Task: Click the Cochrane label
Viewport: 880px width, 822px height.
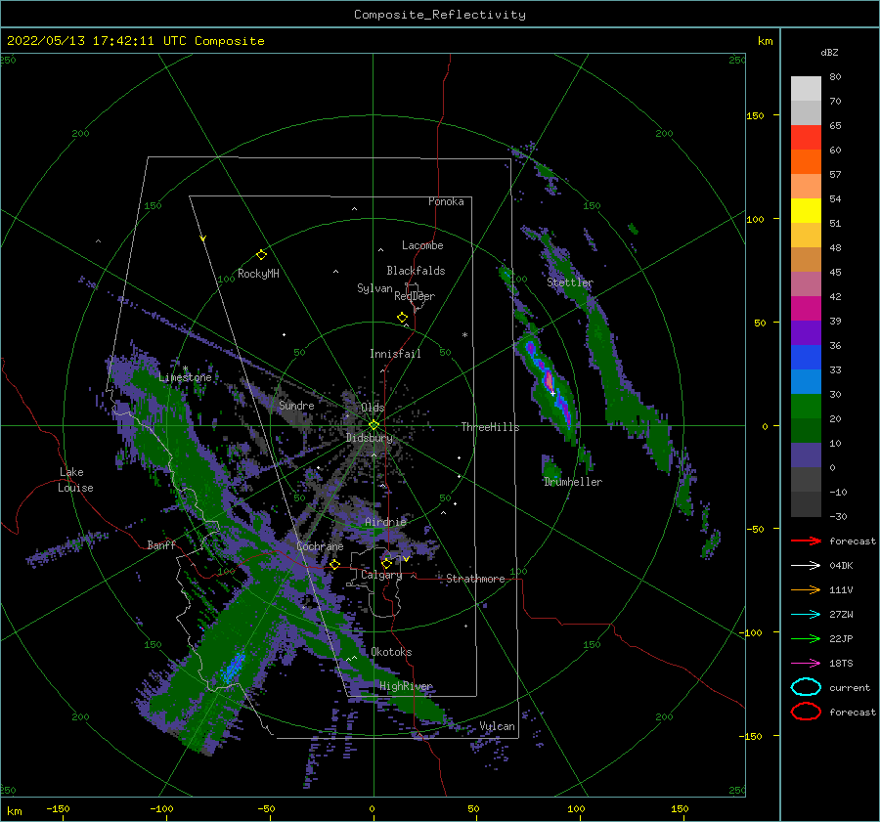Action: click(x=320, y=546)
